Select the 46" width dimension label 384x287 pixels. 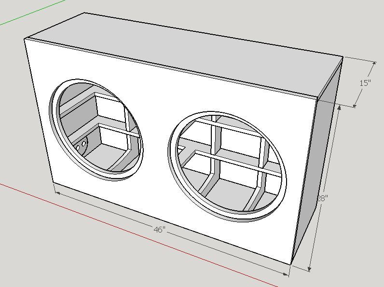pos(160,230)
